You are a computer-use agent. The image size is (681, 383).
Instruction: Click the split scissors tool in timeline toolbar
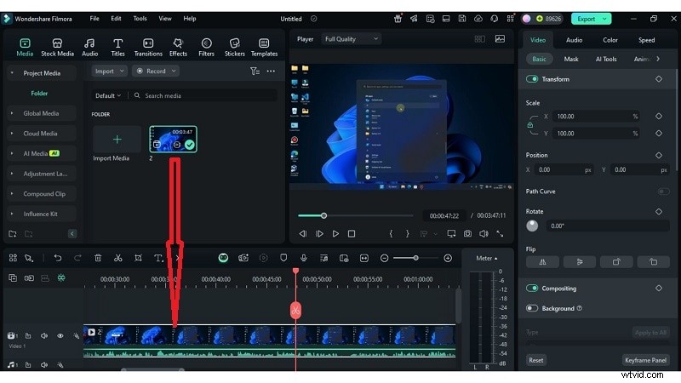tap(117, 258)
